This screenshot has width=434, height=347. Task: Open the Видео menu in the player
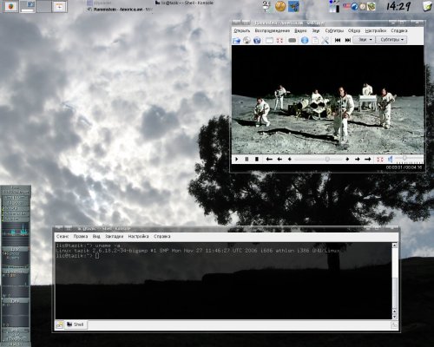point(300,30)
